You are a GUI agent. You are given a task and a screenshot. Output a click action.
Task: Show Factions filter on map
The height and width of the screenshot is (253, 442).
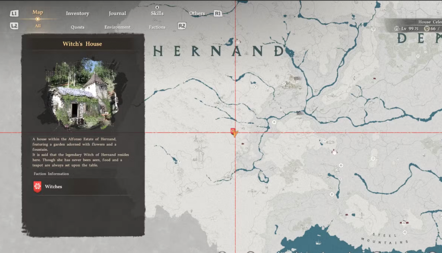click(157, 27)
